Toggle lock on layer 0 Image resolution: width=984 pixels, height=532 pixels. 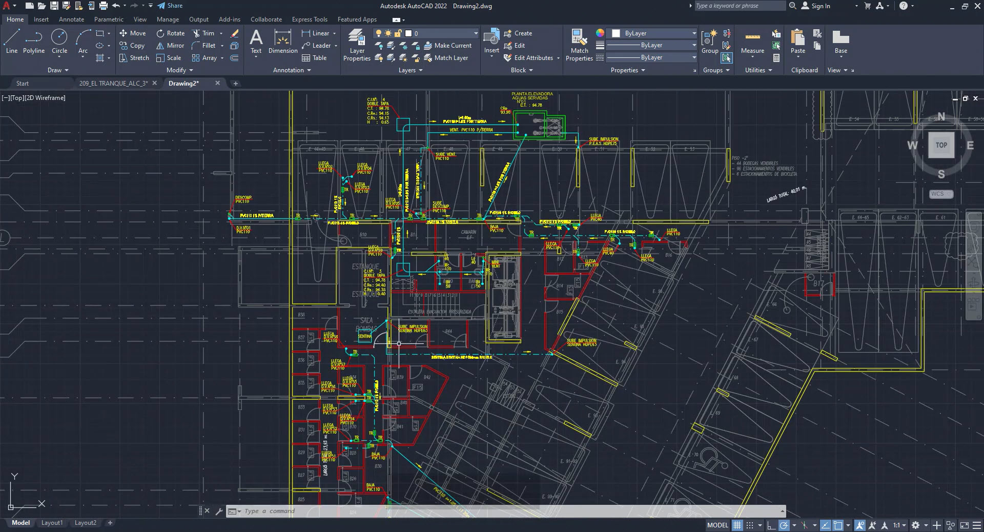(x=398, y=33)
